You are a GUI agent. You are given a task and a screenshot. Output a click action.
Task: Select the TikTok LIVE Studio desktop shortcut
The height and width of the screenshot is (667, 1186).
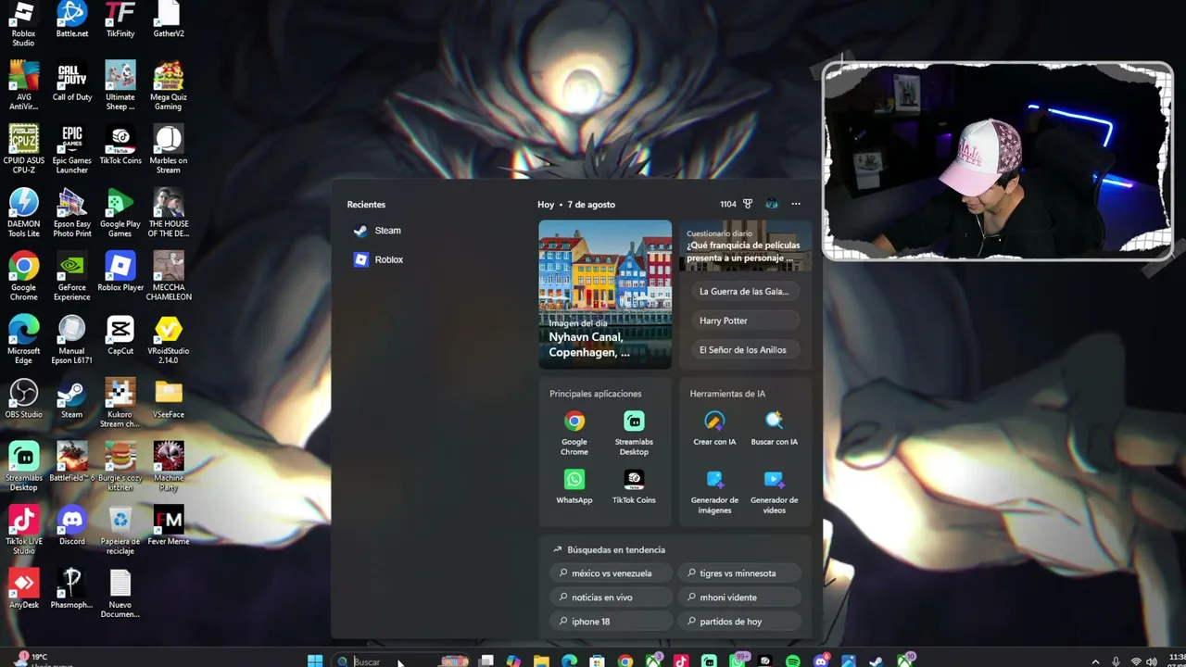pos(24,531)
